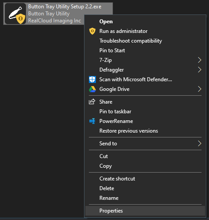Click the Microsoft Defender shield icon
This screenshot has width=209, height=220.
[92, 79]
